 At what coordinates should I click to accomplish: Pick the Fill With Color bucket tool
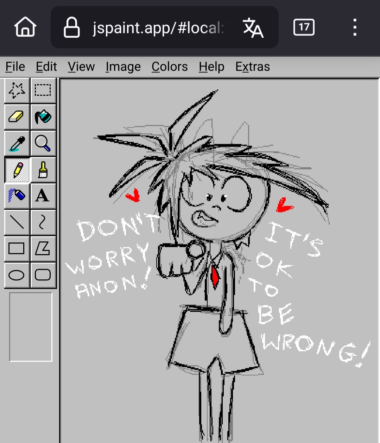[43, 117]
